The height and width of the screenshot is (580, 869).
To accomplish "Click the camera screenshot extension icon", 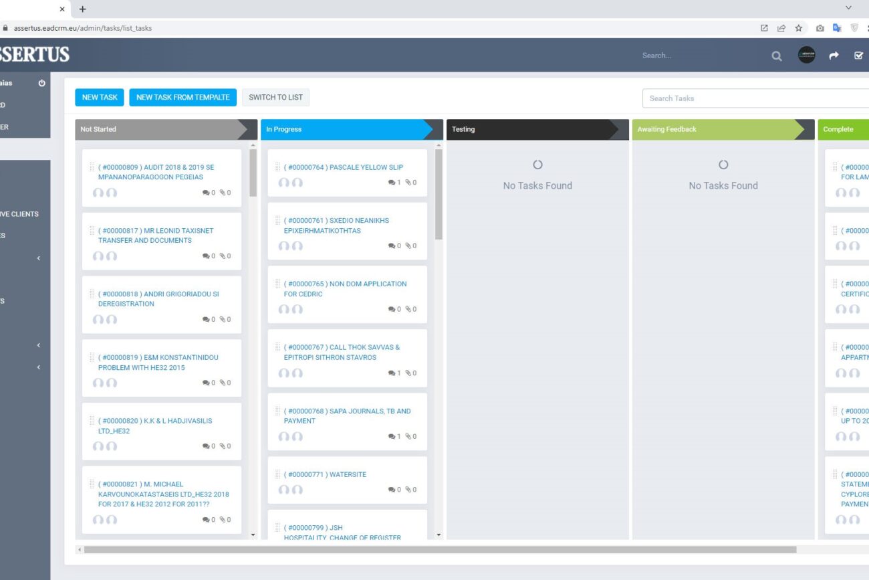I will [x=820, y=28].
